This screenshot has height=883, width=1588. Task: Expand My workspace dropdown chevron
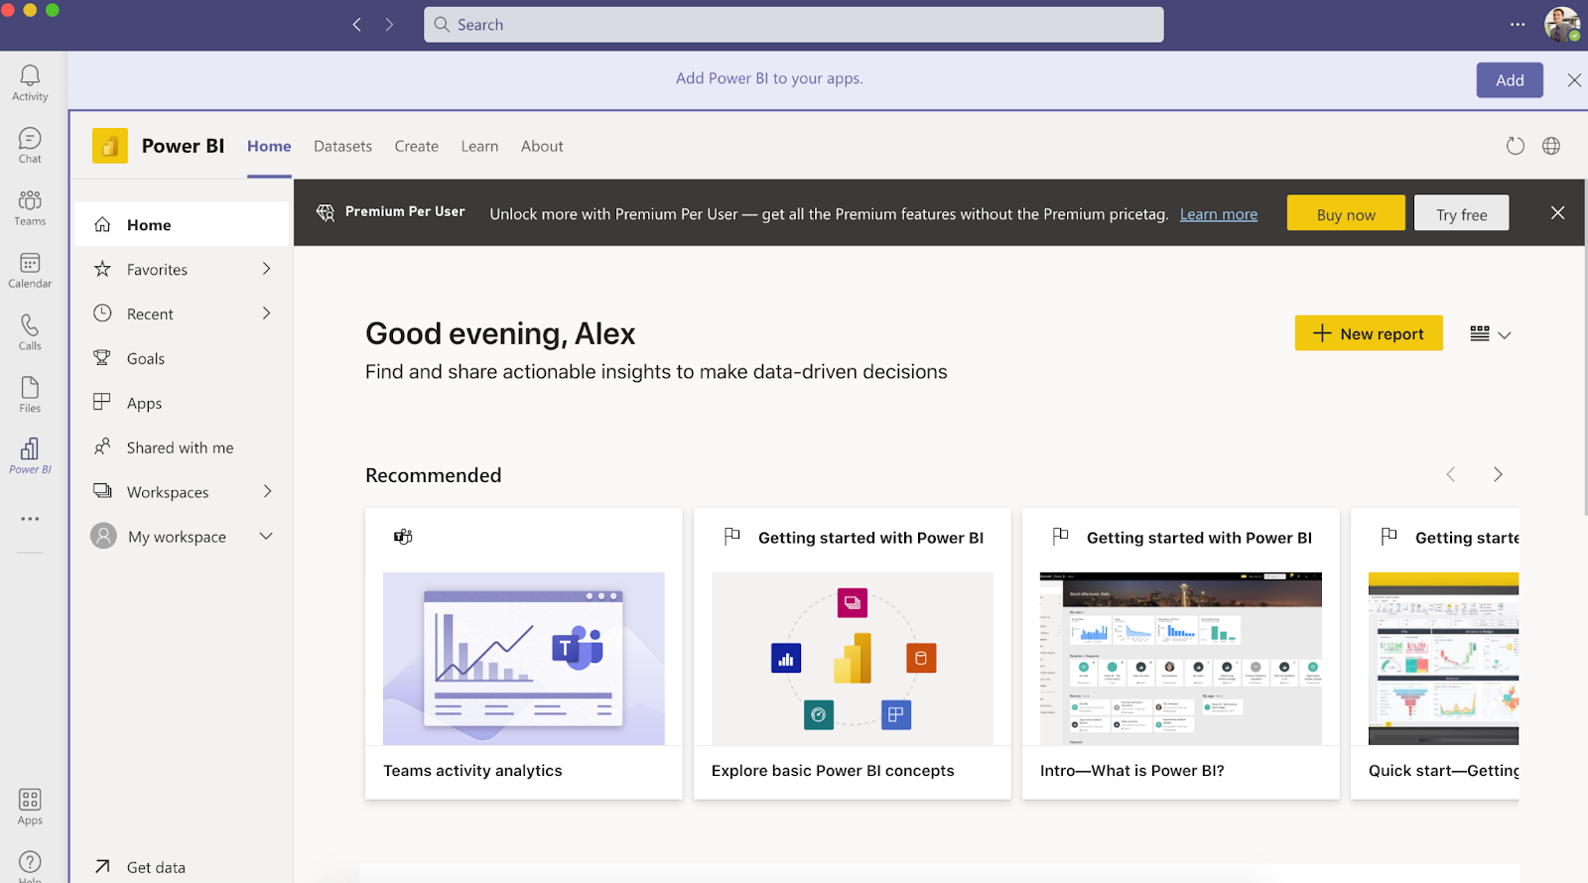(x=266, y=537)
